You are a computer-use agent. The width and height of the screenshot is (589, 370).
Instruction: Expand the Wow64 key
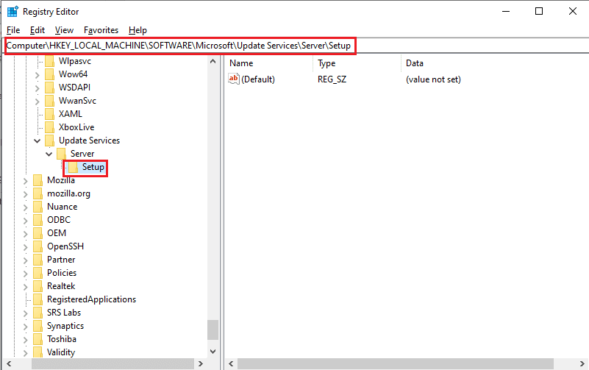pos(37,75)
